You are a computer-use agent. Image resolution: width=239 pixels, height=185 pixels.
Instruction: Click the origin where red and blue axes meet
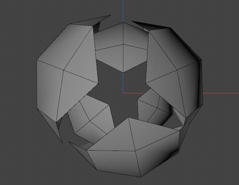point(123,93)
